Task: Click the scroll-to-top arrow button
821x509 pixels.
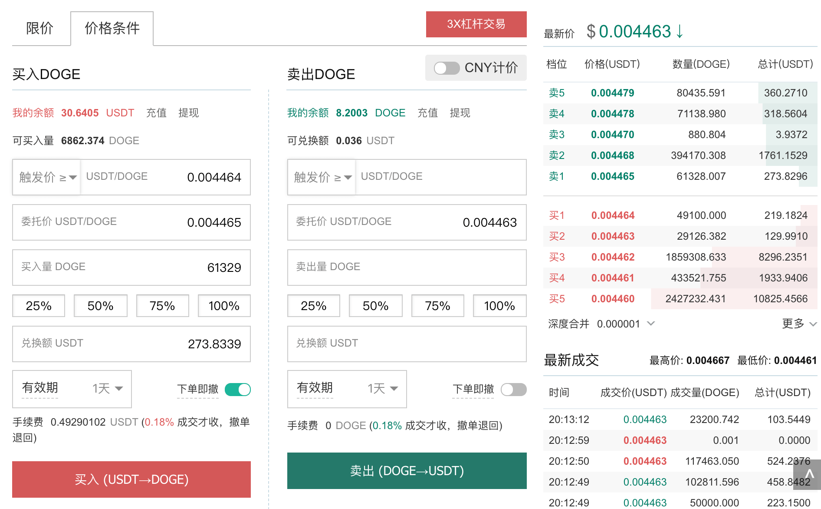Action: [808, 474]
